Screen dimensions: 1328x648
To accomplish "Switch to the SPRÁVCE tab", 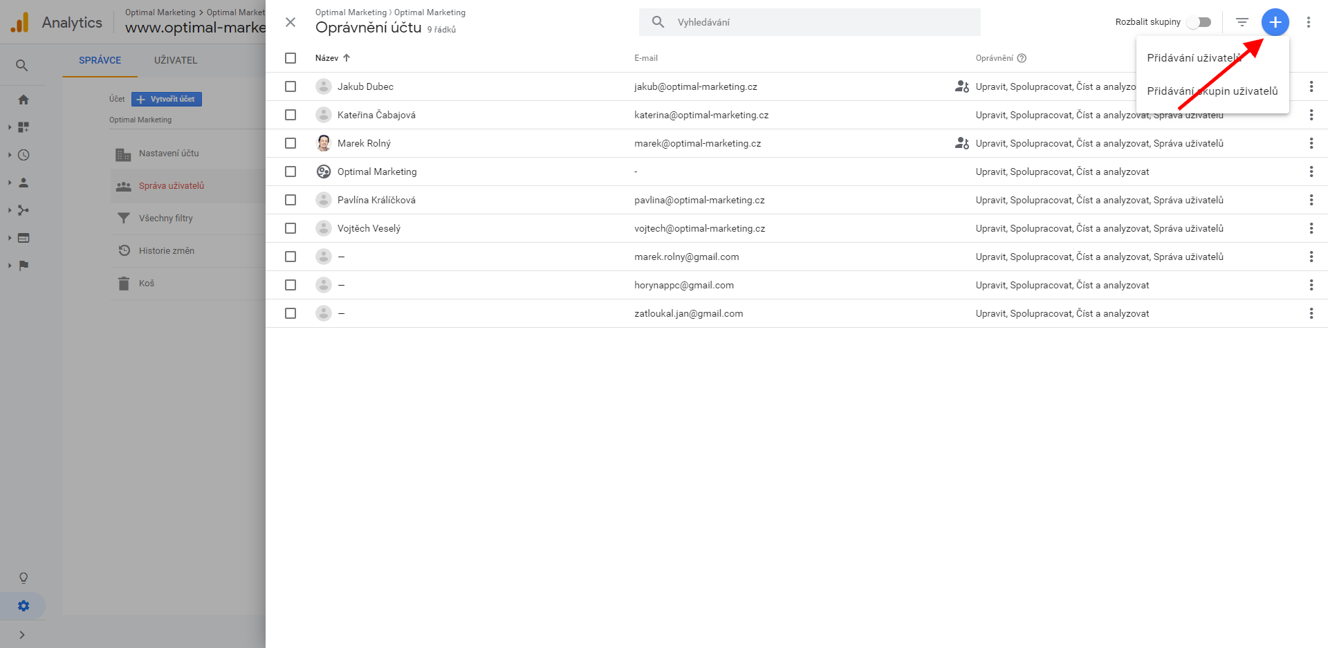I will 100,60.
